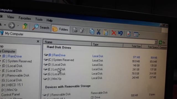Viewport: 177px width, 99px height.
Task: Click the 146 GB total size value
Action: (x=136, y=65)
